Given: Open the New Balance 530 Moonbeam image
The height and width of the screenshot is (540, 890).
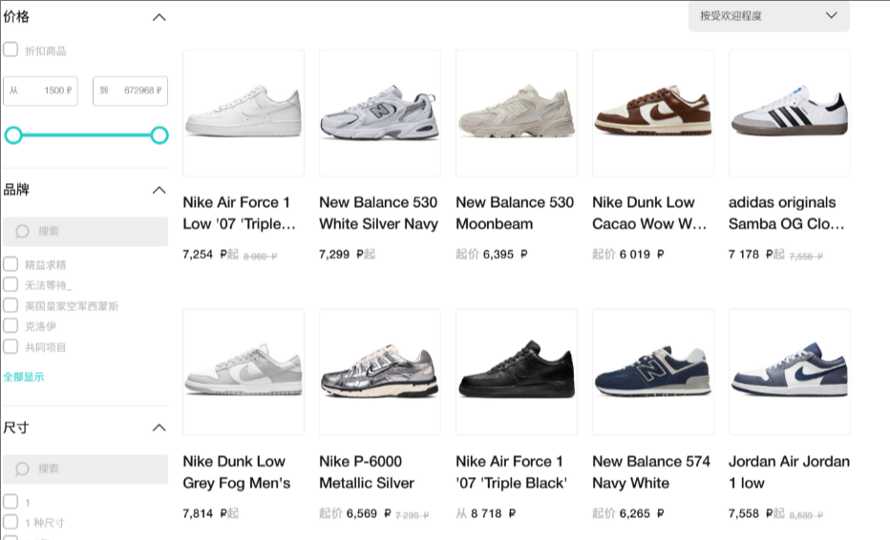Looking at the screenshot, I should 517,113.
